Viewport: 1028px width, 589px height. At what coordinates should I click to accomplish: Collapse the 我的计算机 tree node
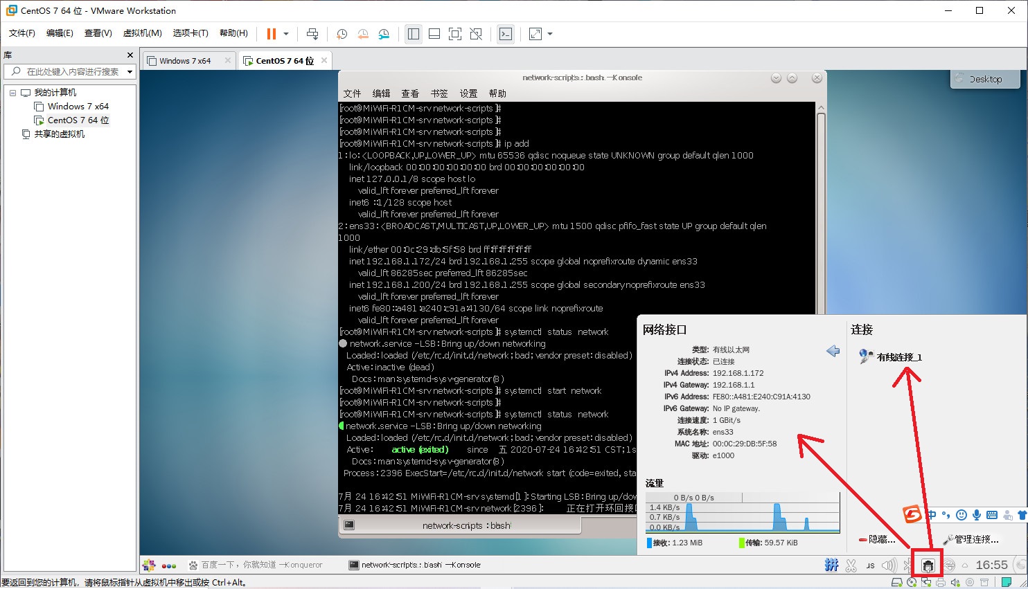pyautogui.click(x=12, y=93)
